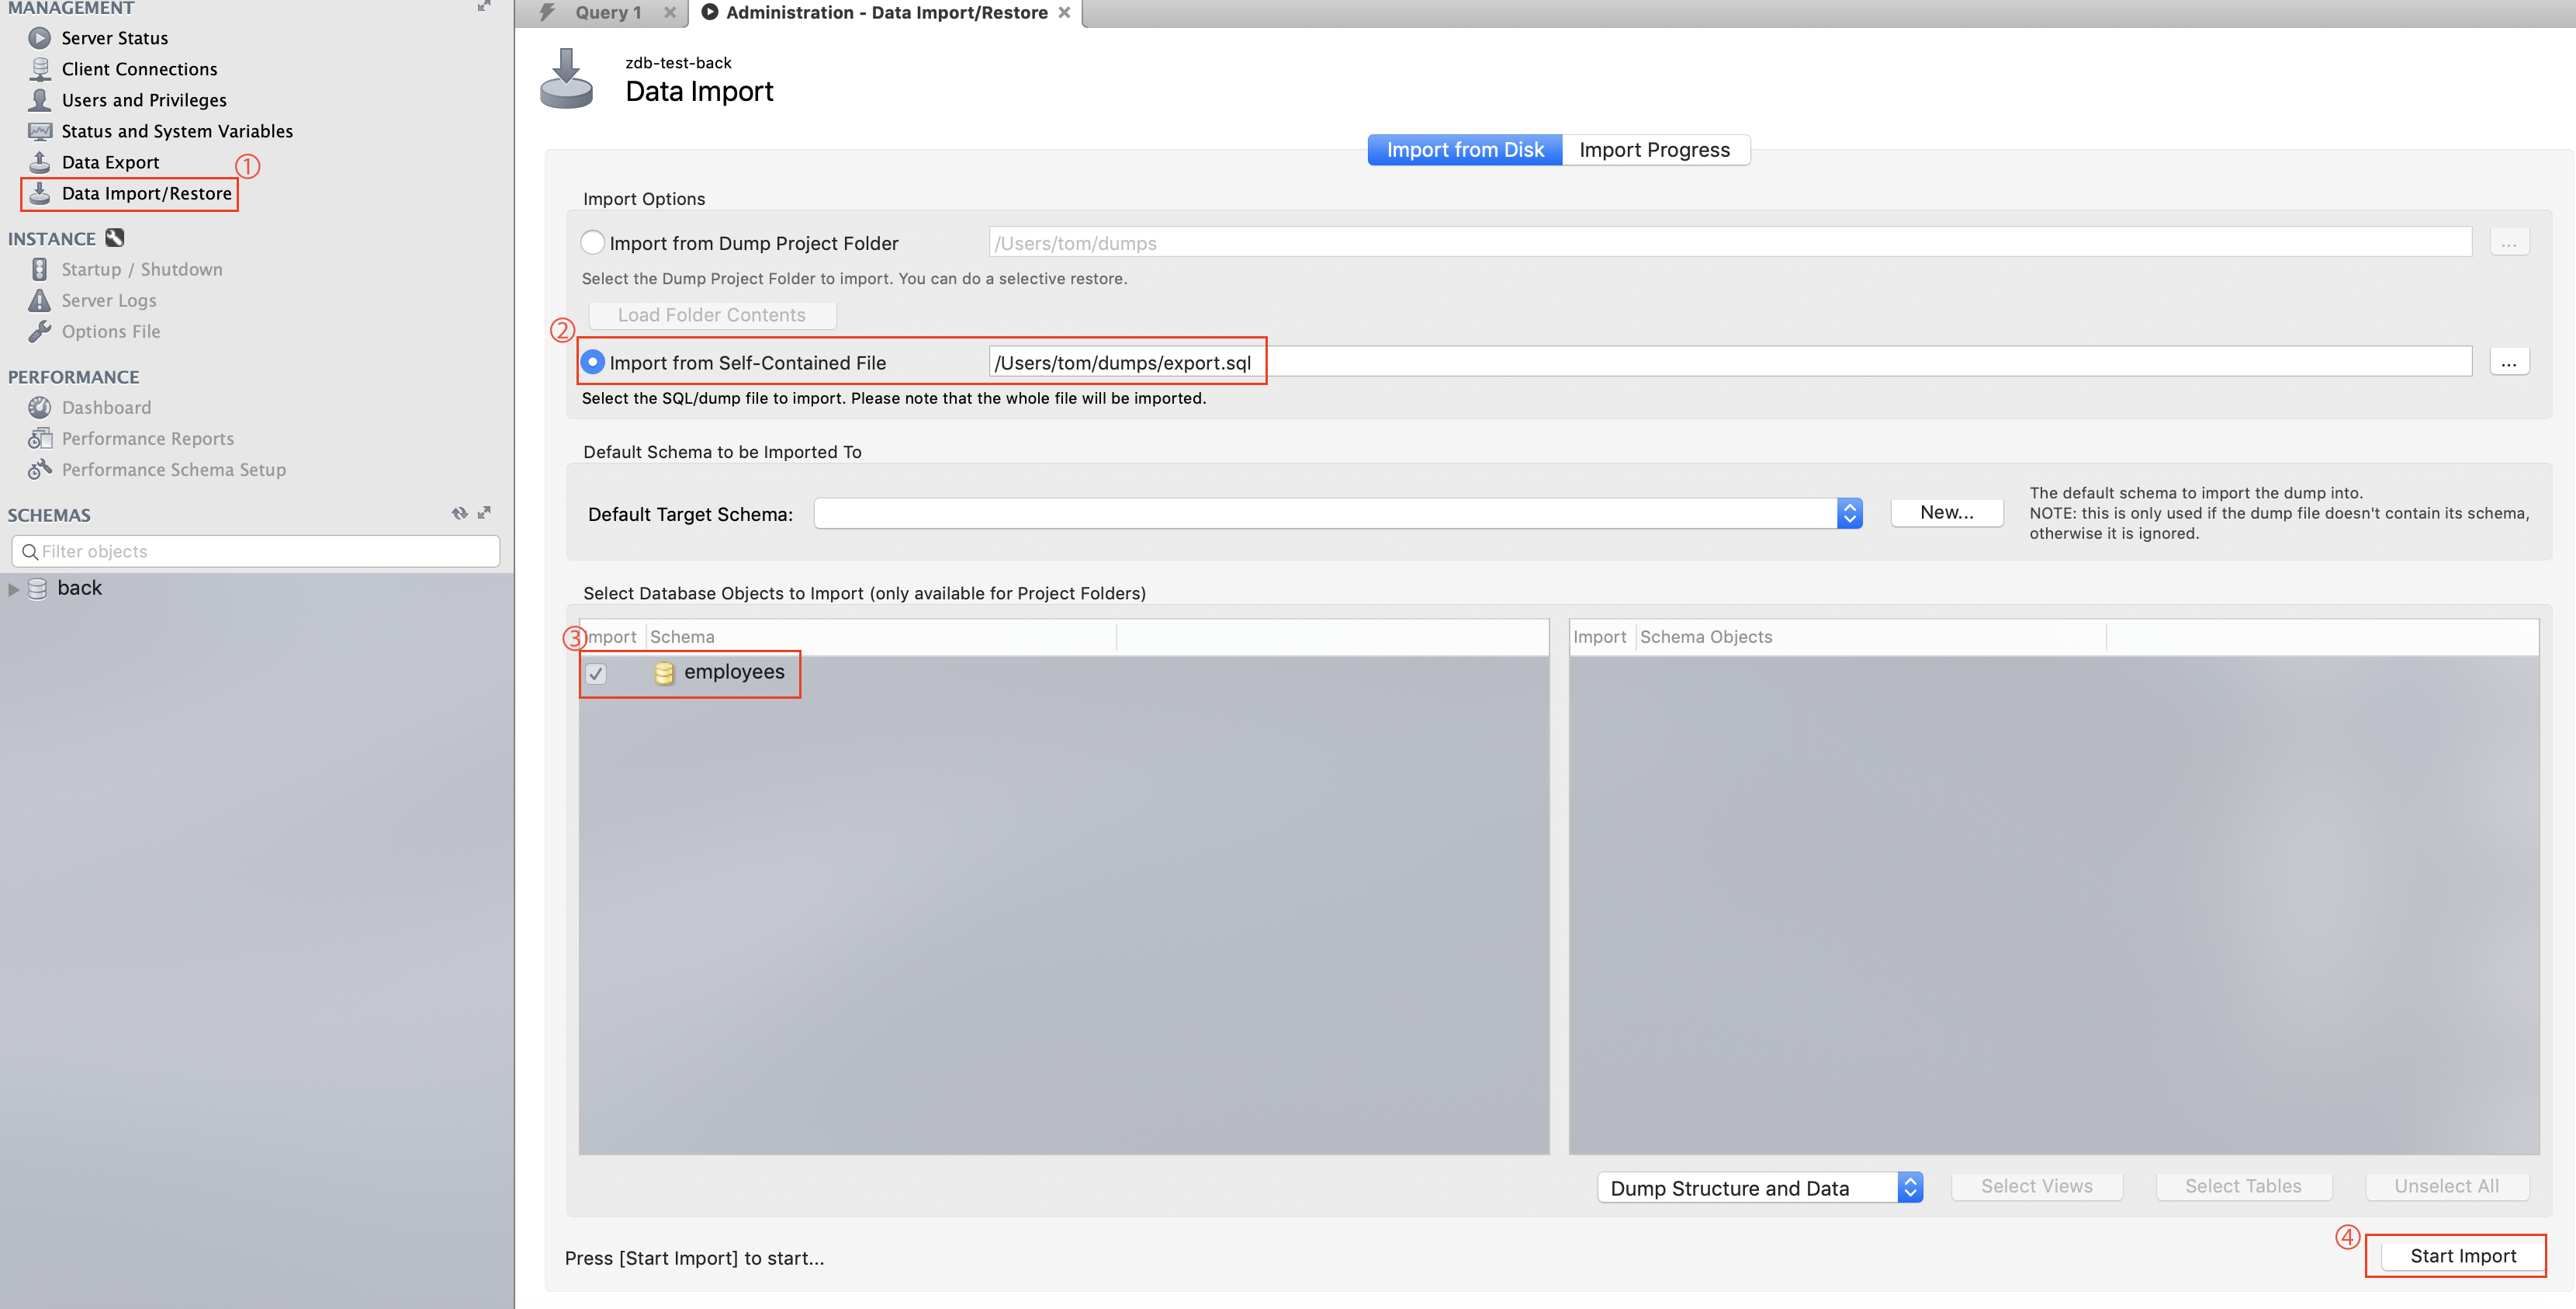Select Import from Self-Contained File radio

(592, 363)
